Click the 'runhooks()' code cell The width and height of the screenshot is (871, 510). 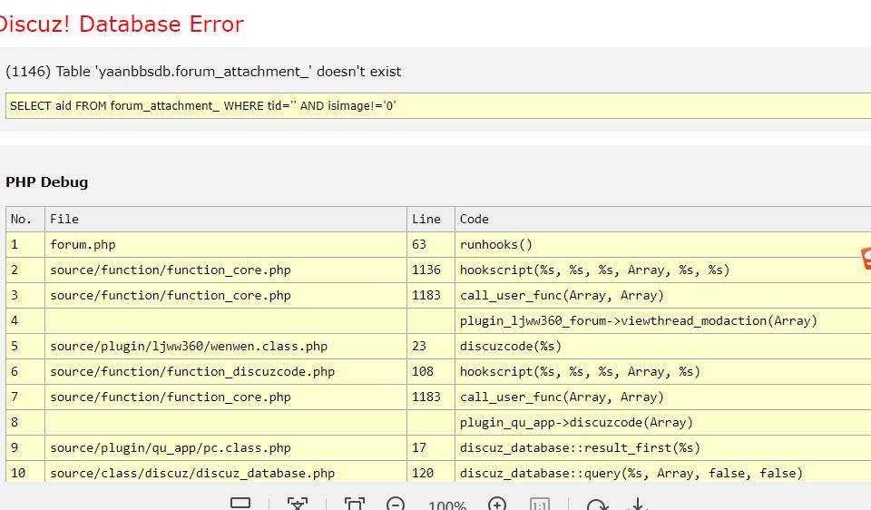pos(662,244)
